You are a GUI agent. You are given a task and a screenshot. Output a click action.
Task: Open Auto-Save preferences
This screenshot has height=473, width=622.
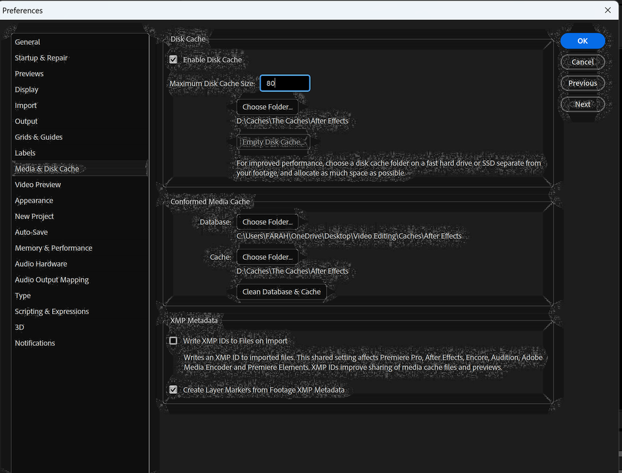point(31,232)
